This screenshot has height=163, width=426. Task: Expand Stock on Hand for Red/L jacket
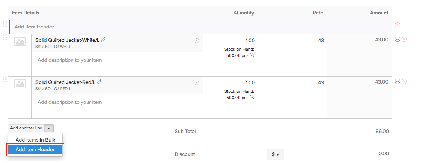252,98
